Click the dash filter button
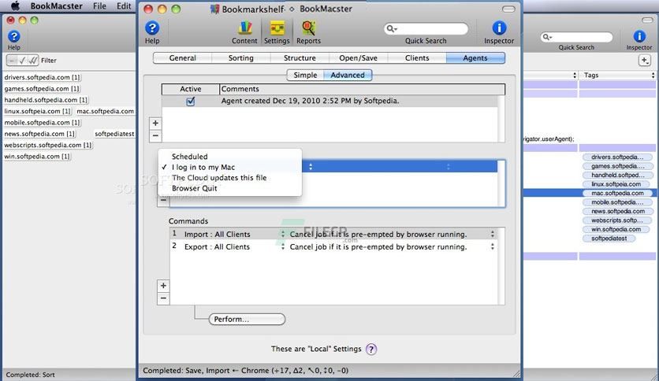 [x=12, y=61]
